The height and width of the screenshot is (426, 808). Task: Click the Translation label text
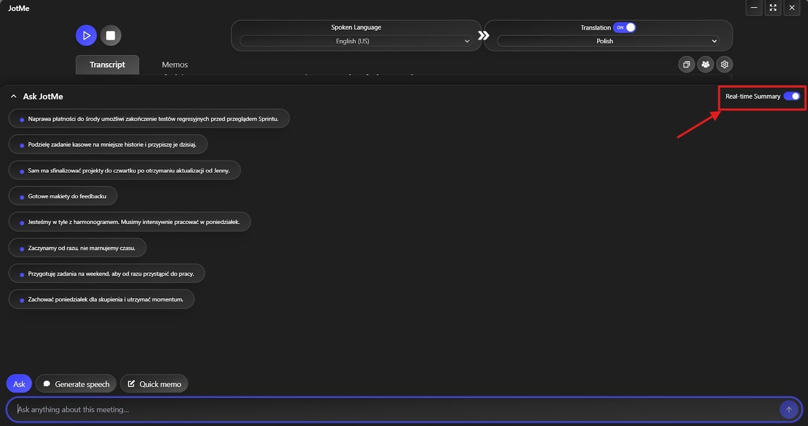(x=595, y=28)
